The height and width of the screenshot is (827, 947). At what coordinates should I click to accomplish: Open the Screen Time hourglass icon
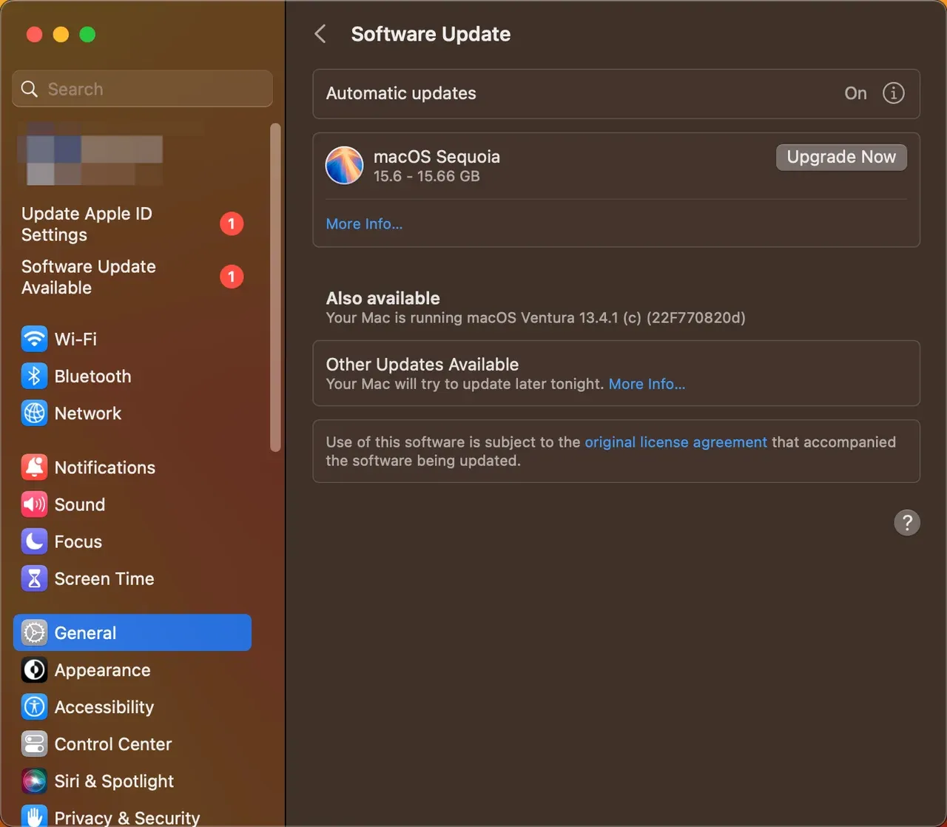click(x=34, y=578)
